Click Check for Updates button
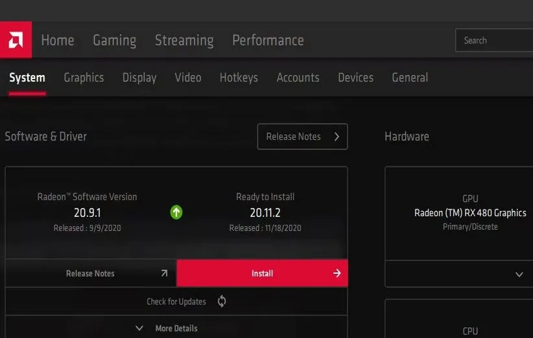Image resolution: width=533 pixels, height=338 pixels. point(176,301)
